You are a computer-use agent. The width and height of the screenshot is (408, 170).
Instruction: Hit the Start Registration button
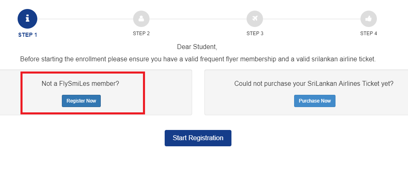point(198,138)
